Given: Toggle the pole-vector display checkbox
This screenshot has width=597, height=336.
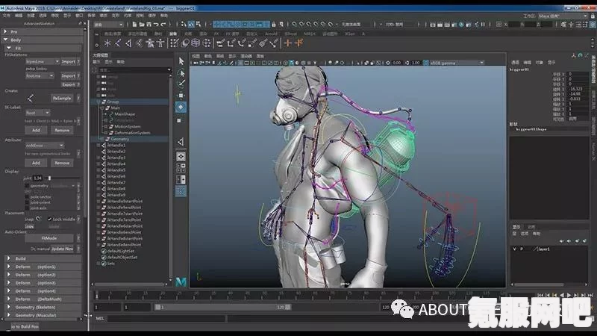Looking at the screenshot, I should (27, 197).
